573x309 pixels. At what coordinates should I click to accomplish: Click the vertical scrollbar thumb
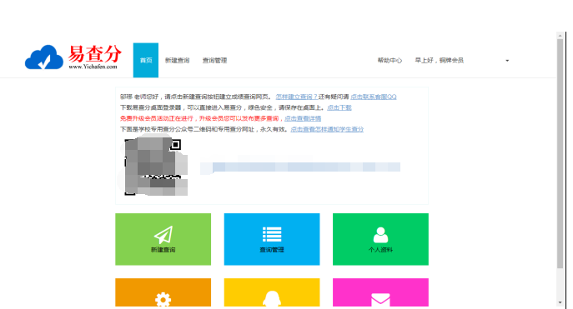click(x=560, y=153)
